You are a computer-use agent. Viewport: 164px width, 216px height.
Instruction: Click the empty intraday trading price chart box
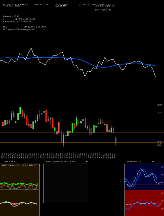(66, 183)
